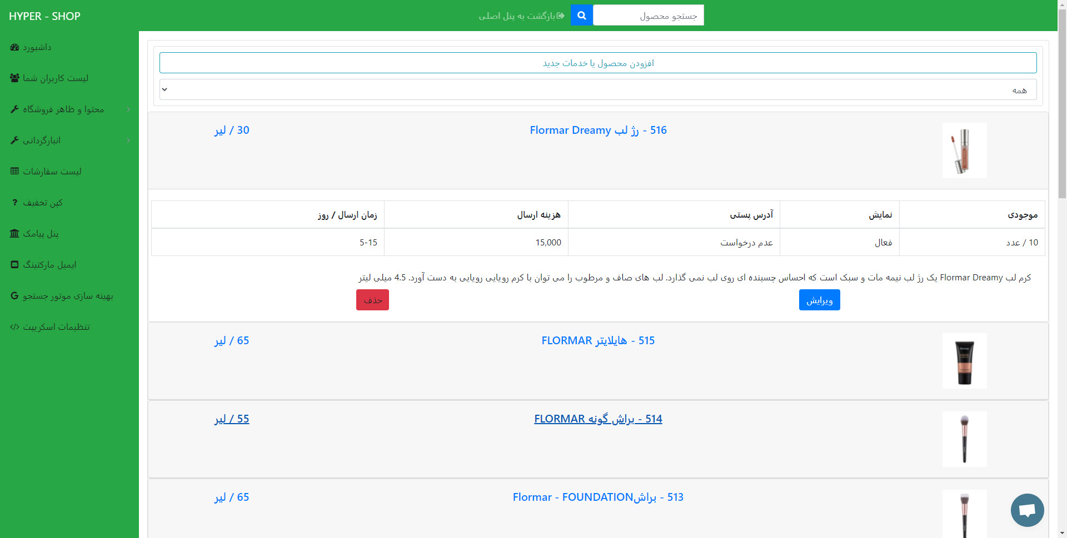This screenshot has width=1067, height=538.
Task: Click افزودن محصول یا خدمات جدید button
Action: tap(598, 63)
